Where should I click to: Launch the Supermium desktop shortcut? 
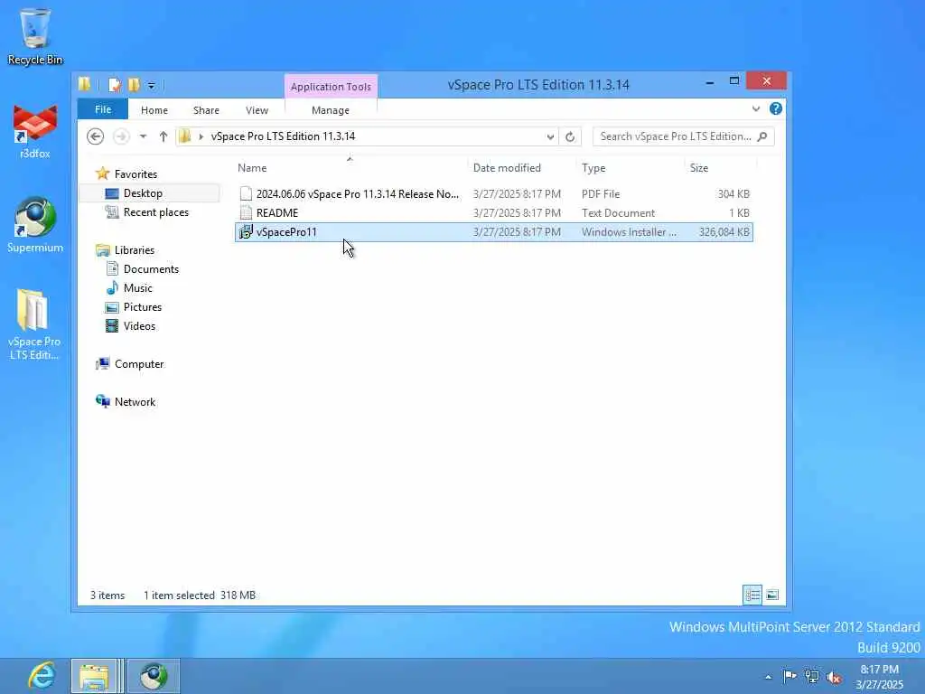35,225
